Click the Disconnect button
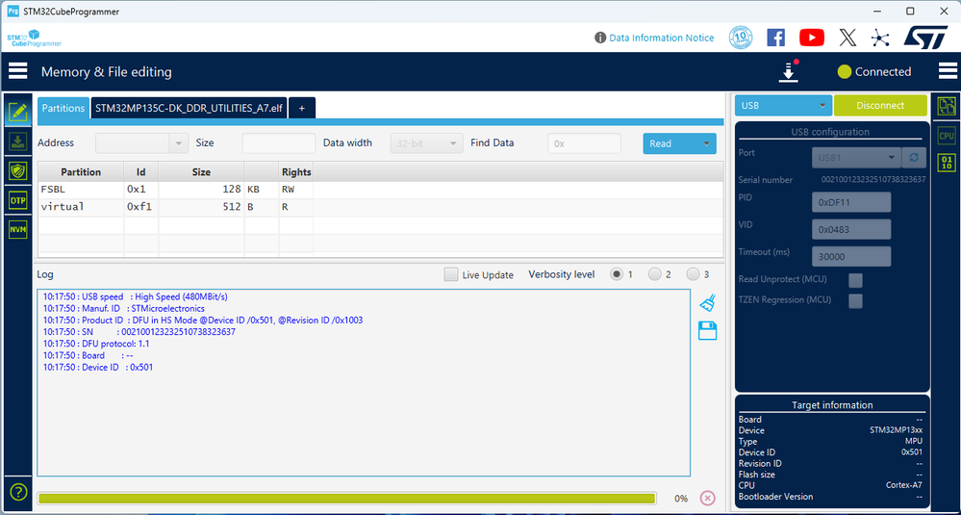961x515 pixels. pyautogui.click(x=880, y=106)
